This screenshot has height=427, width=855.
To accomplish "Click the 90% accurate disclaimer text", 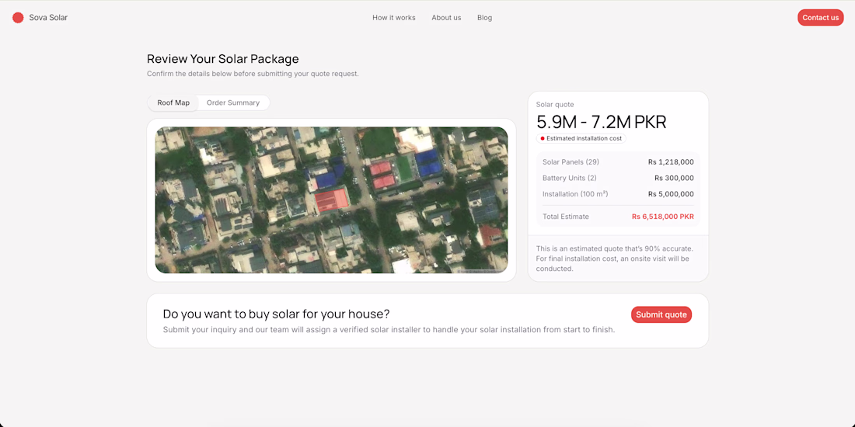I will [615, 259].
